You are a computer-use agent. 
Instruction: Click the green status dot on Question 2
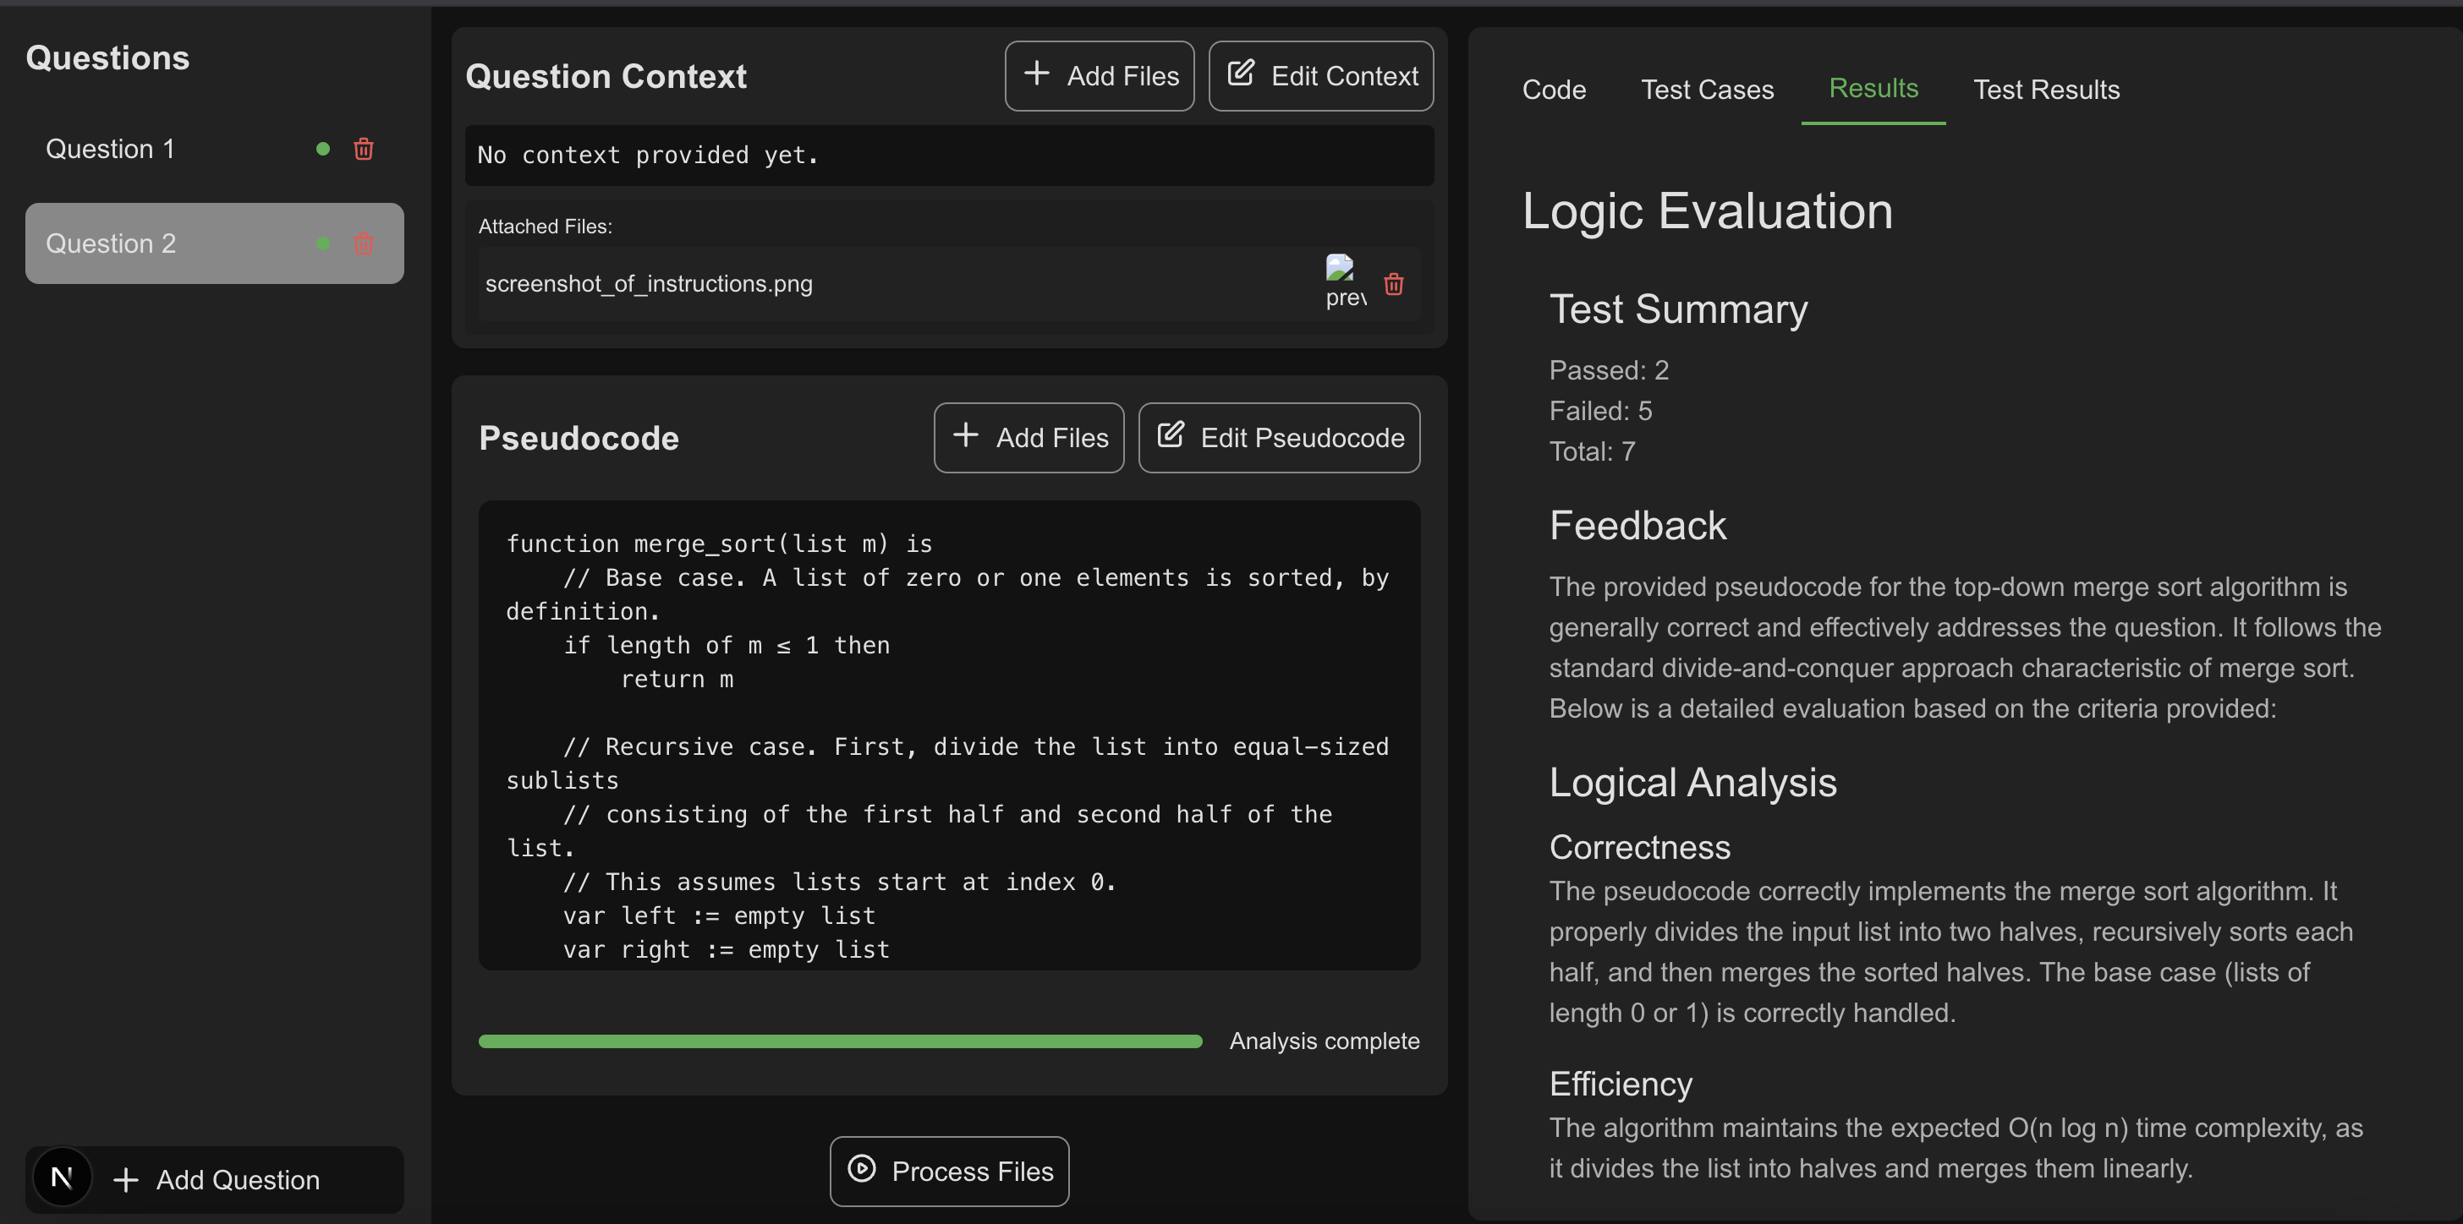point(323,243)
